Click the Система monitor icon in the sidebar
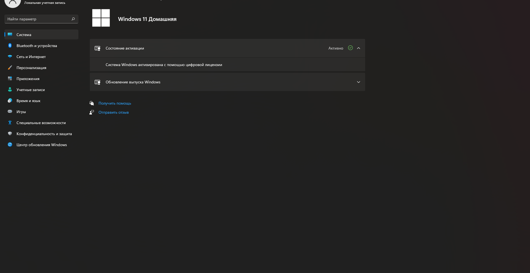530x273 pixels. click(10, 34)
